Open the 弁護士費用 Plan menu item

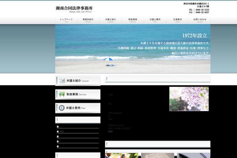155,20
